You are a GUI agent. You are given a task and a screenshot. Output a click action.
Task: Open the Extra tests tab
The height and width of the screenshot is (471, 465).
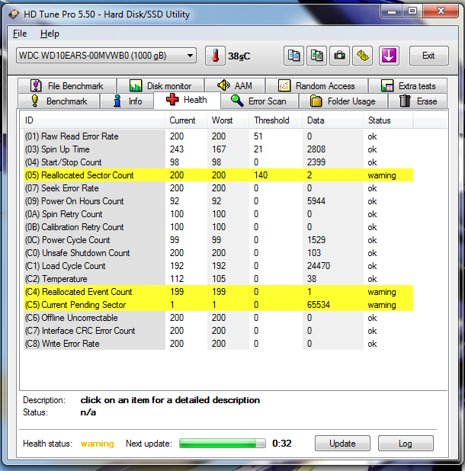click(x=408, y=86)
